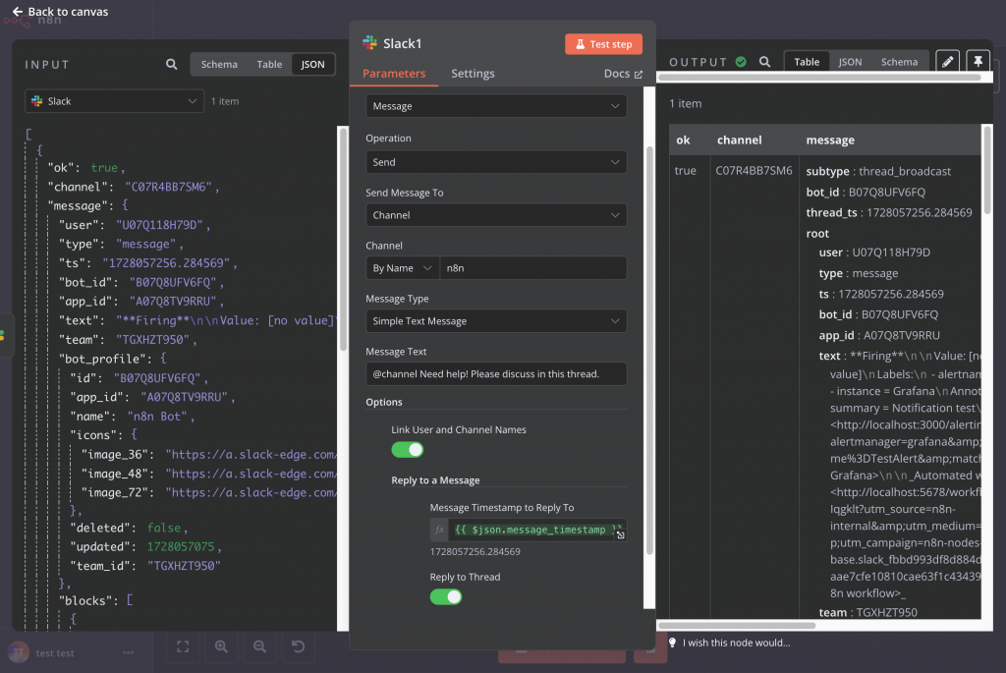Click the C07R4BB7SM6 table cell

tap(754, 171)
